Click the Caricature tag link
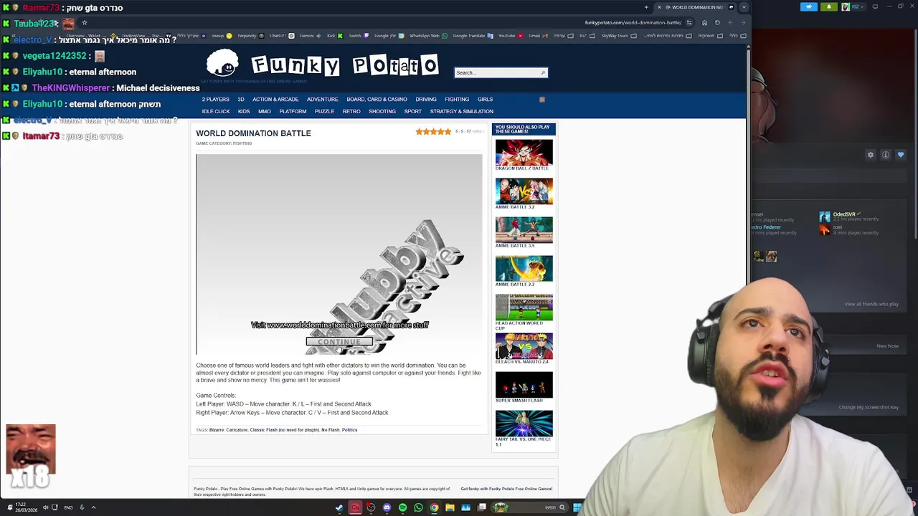918x516 pixels. [237, 430]
